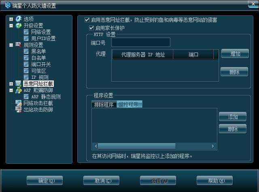
Task: Select 可信区 in the tree
Action: 39,71
